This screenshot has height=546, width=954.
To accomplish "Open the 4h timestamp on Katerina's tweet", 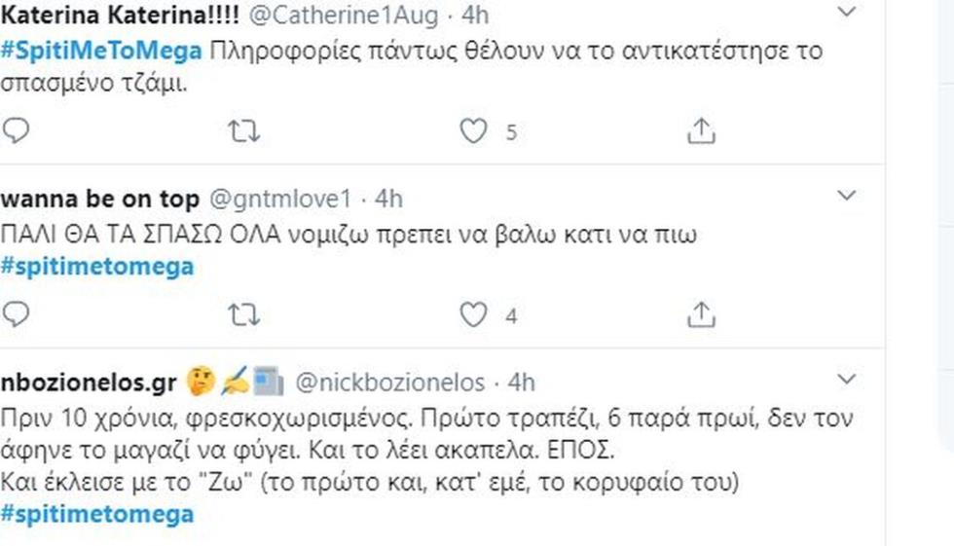I will coord(476,16).
